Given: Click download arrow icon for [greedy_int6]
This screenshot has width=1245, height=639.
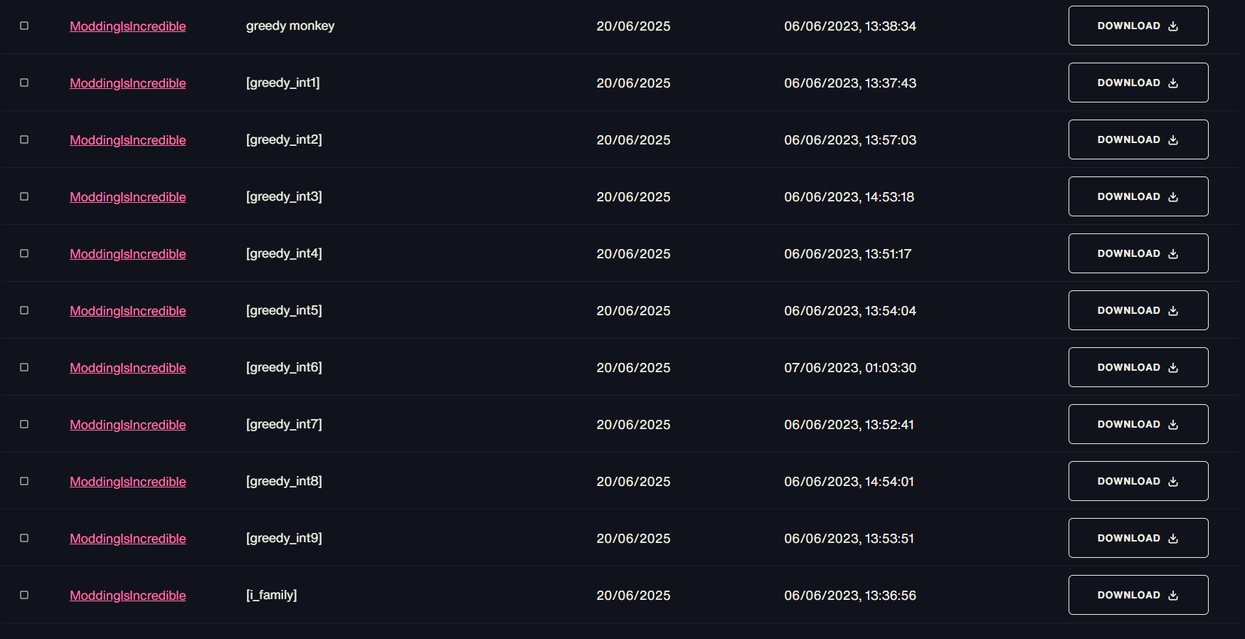Looking at the screenshot, I should [x=1173, y=368].
